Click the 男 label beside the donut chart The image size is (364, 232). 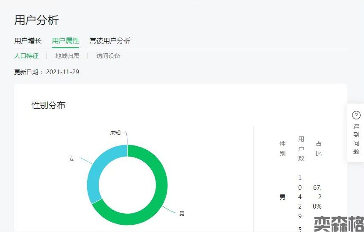tap(182, 213)
